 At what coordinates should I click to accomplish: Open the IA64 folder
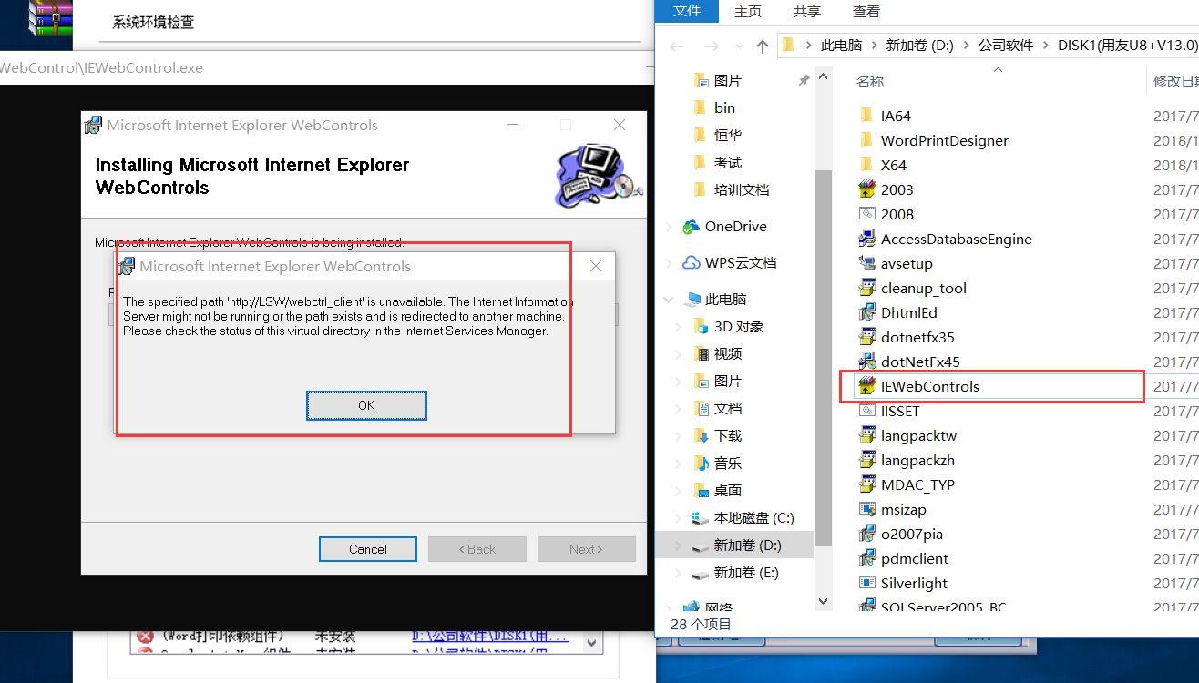pos(896,116)
